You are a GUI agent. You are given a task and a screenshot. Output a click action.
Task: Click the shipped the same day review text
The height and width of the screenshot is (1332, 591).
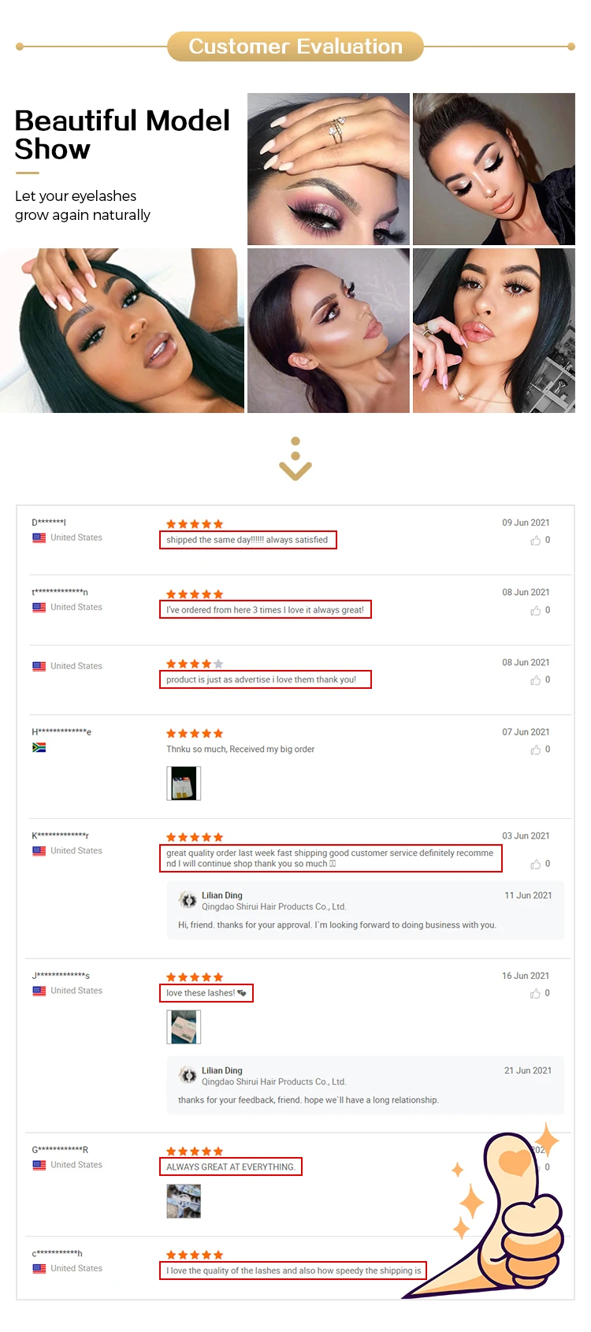(247, 540)
